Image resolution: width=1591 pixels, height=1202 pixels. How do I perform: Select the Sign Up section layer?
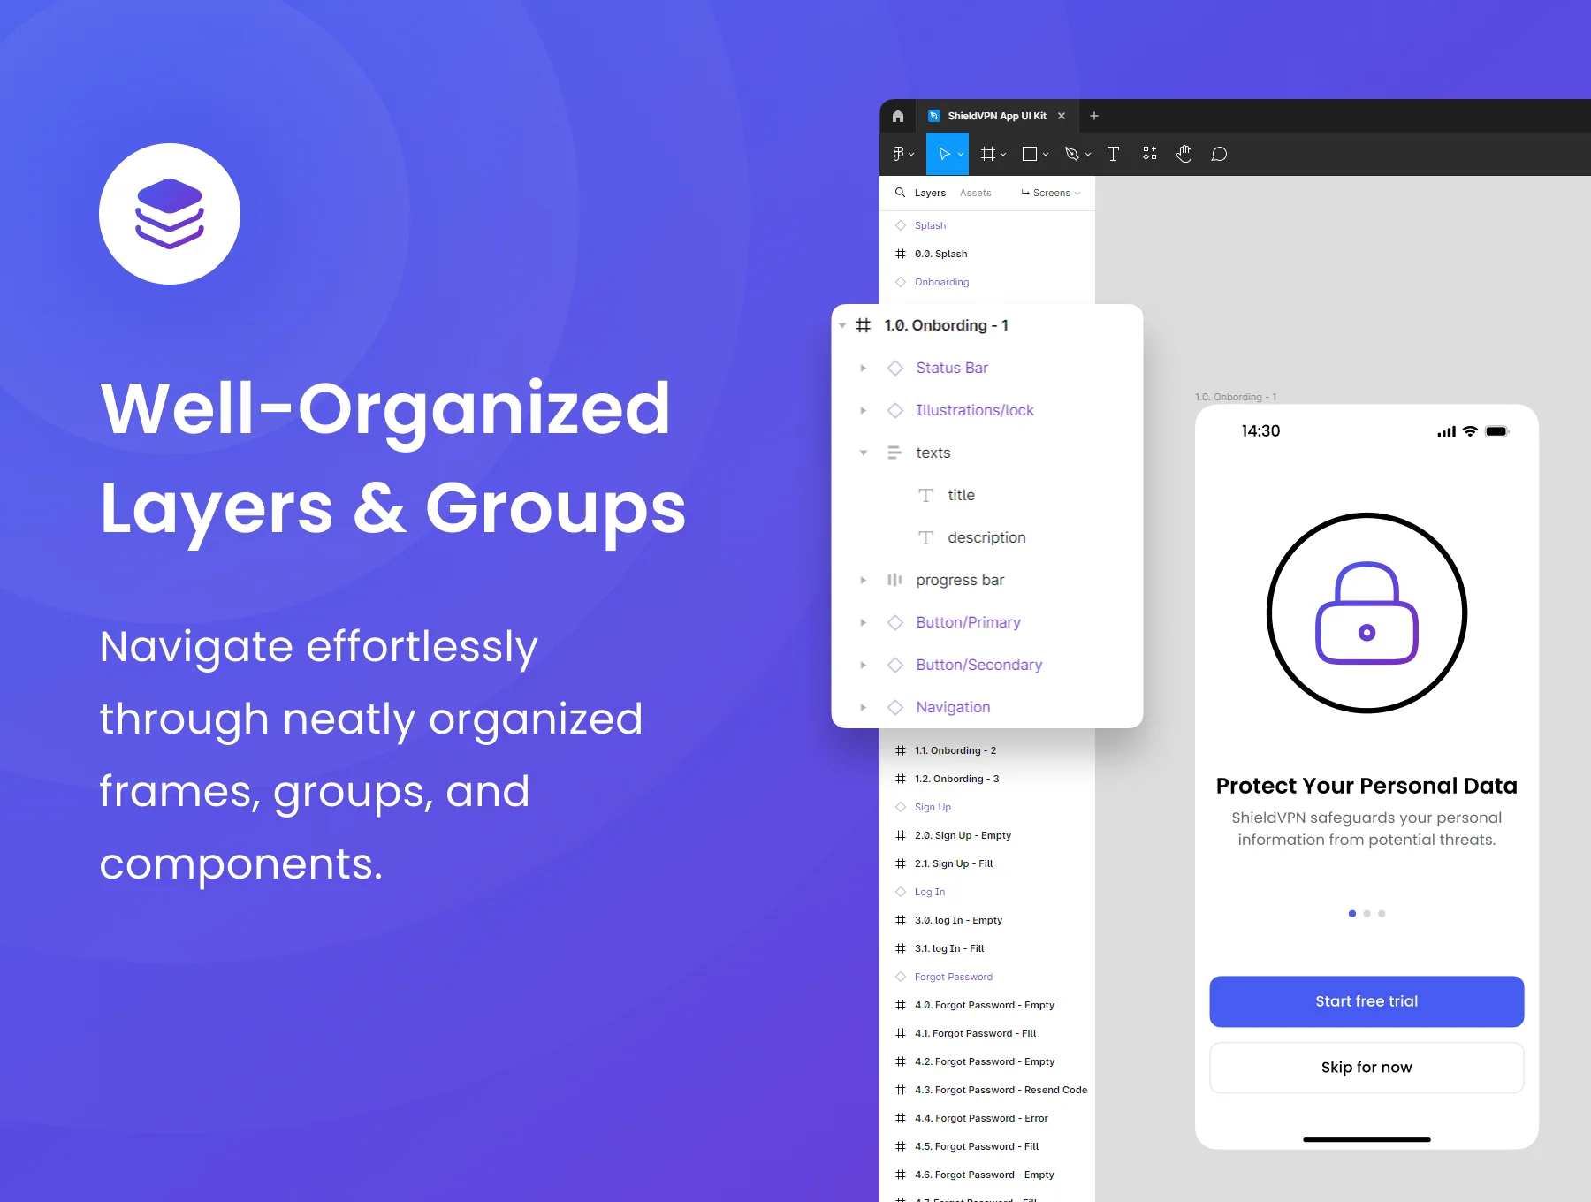coord(987,807)
